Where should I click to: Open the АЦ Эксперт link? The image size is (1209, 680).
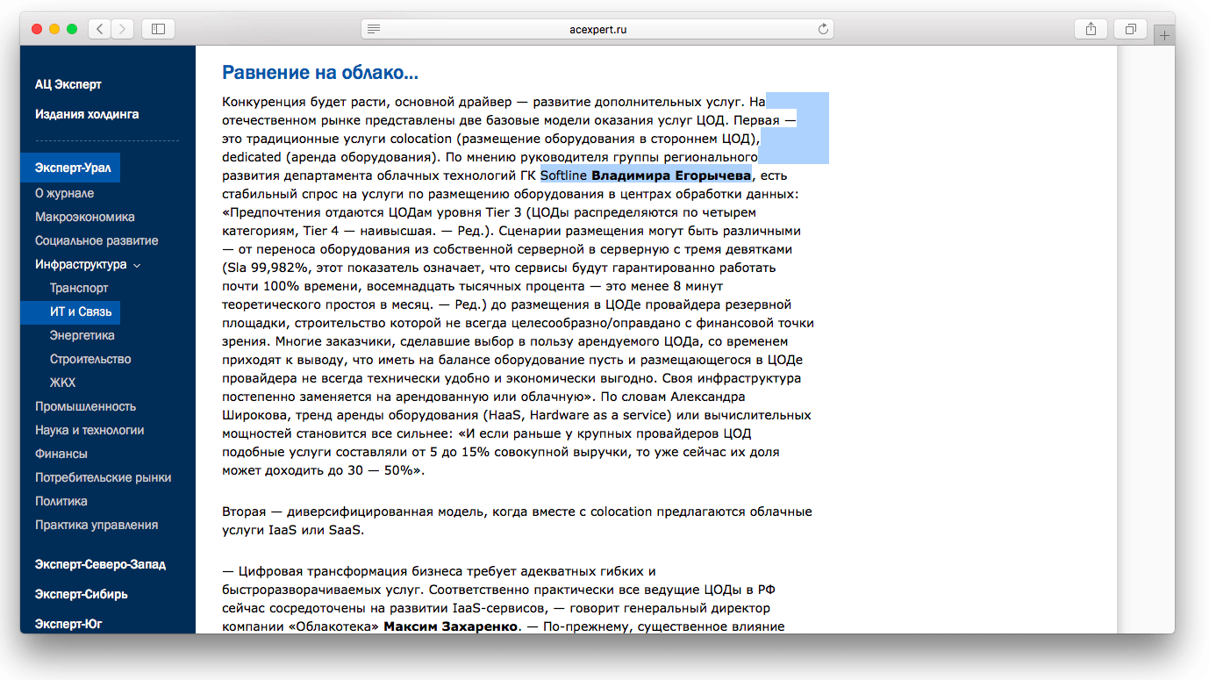click(68, 84)
